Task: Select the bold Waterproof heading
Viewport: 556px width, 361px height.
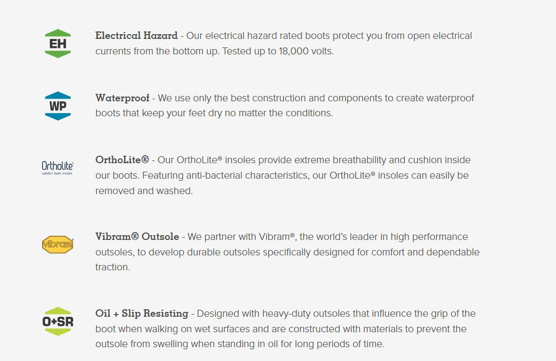Action: point(122,98)
